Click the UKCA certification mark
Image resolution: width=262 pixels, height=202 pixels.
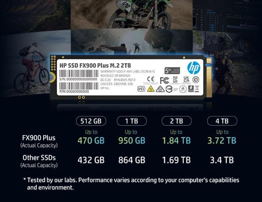186,79
